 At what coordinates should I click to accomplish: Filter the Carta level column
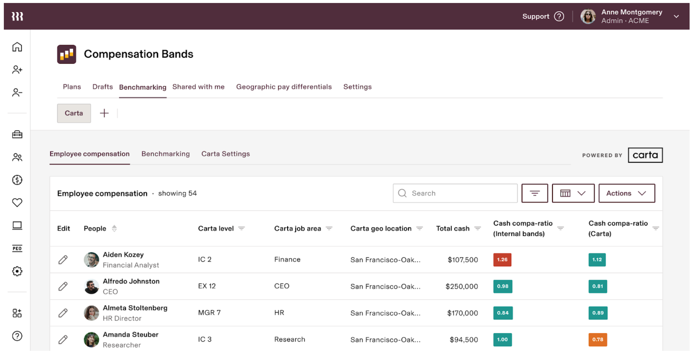click(241, 228)
